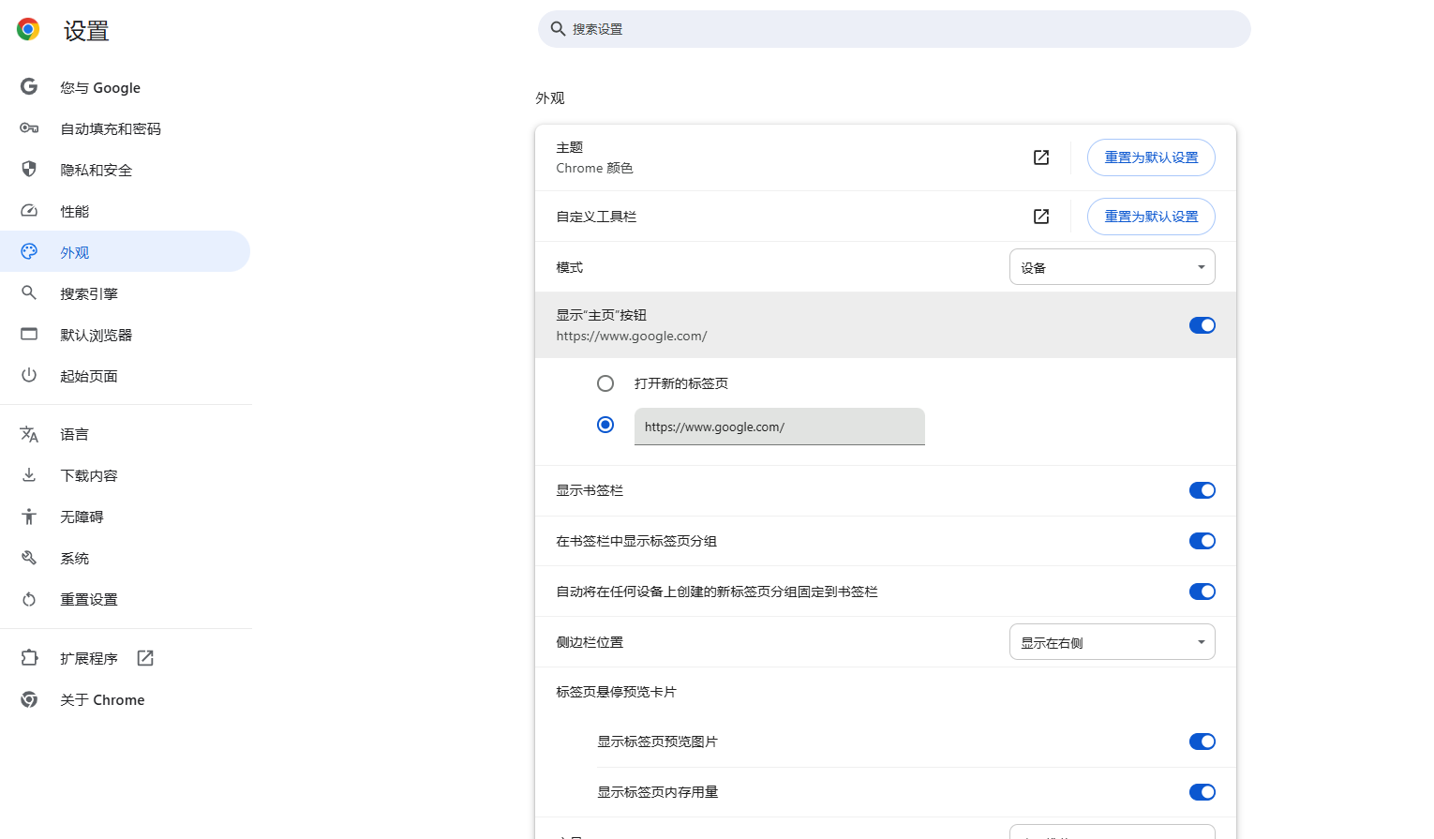Image resolution: width=1434 pixels, height=839 pixels.
Task: Click the speedometer icon for 性能
Action: 29,211
